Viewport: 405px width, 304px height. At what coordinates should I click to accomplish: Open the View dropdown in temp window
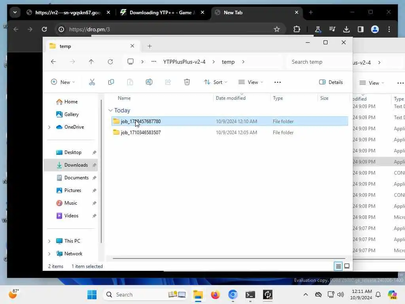250,82
